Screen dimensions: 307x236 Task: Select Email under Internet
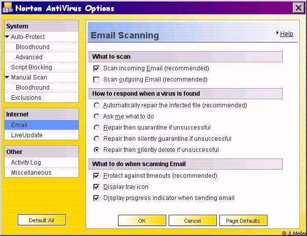42,125
